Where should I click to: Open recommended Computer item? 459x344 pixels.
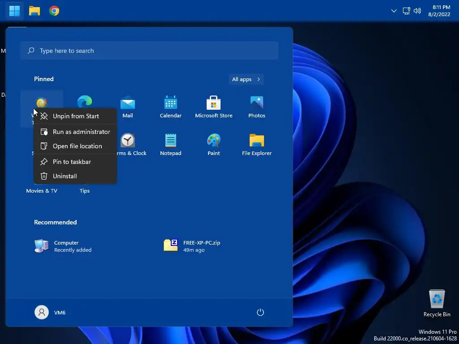63,246
